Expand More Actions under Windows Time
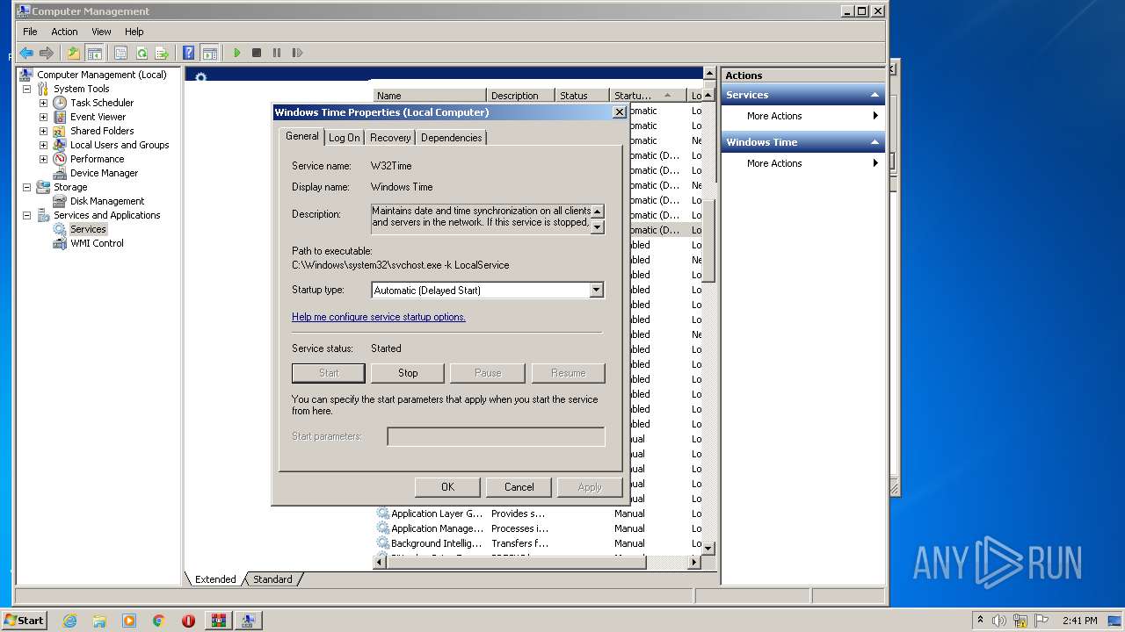The width and height of the screenshot is (1125, 632). pos(802,163)
